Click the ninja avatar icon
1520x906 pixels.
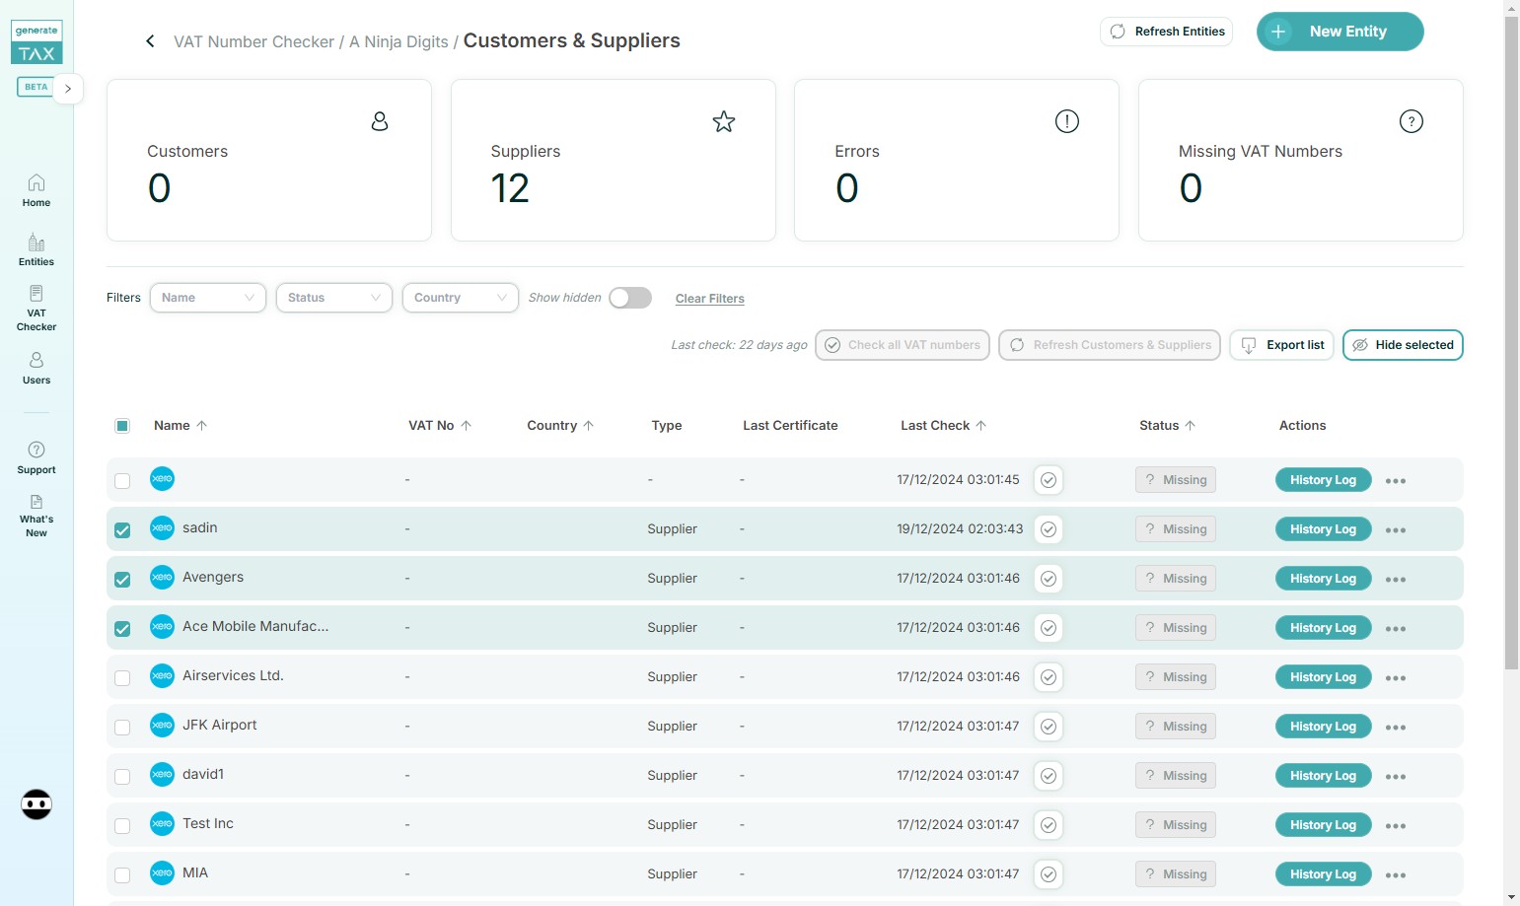[36, 804]
